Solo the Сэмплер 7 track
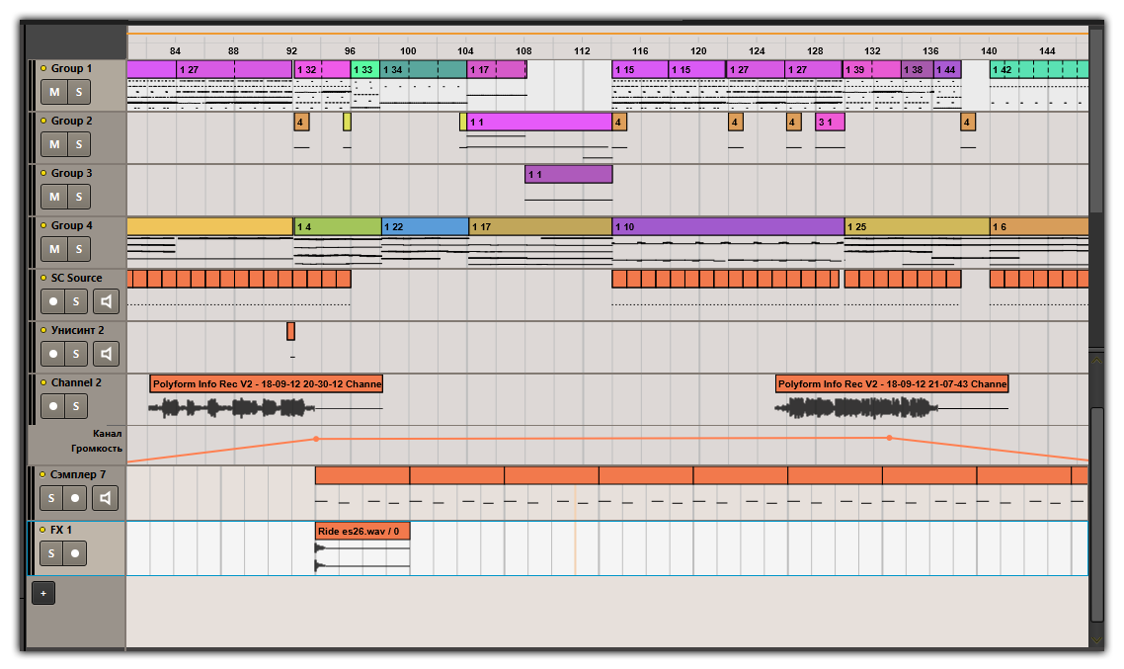1124x669 pixels. coord(51,498)
